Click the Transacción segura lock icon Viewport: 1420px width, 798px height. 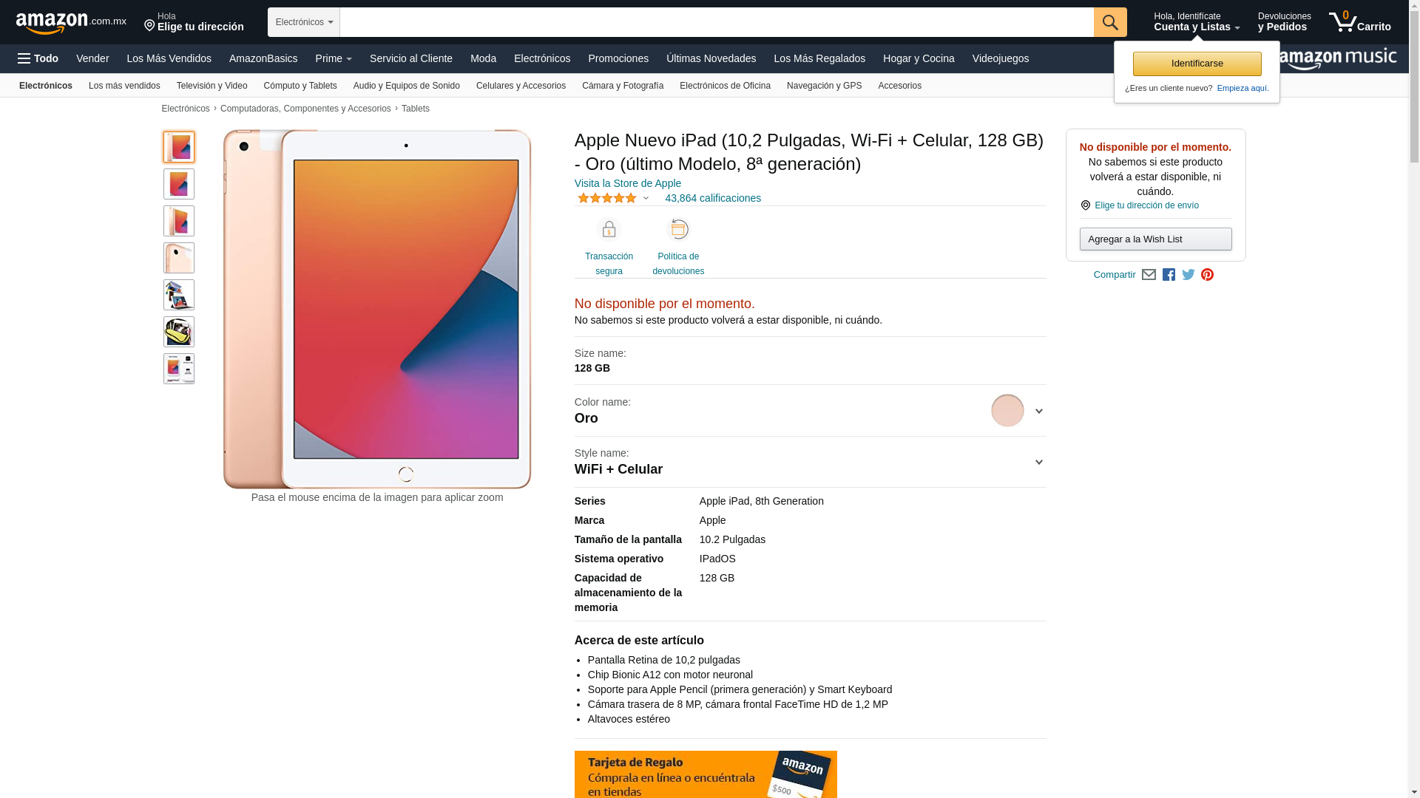point(609,230)
